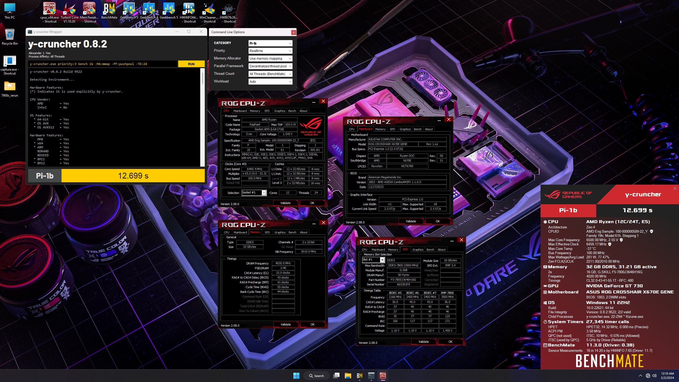Click the yellow RUN button
The width and height of the screenshot is (679, 382).
191,64
